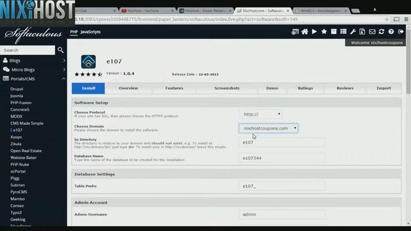
Task: Open Xoops in the sidebar
Action: tap(16, 137)
